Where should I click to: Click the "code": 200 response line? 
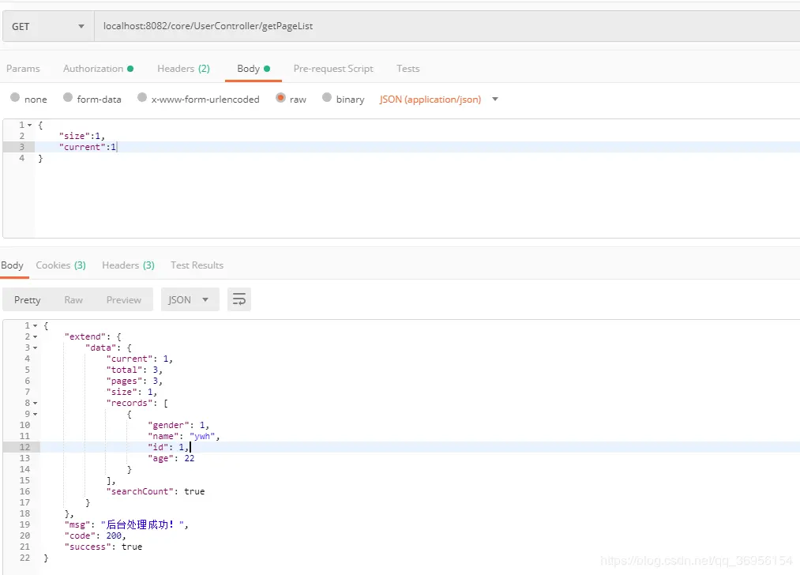[95, 536]
